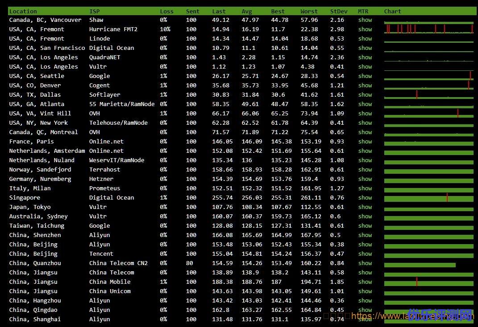This screenshot has height=327, width=478.
Task: Select the shorter chart bar for Quanzhou
Action: (420, 265)
